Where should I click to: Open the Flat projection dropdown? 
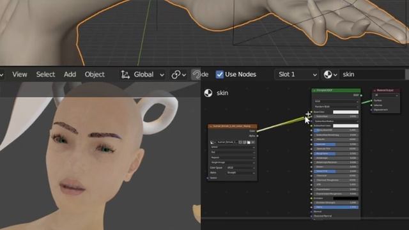click(233, 152)
